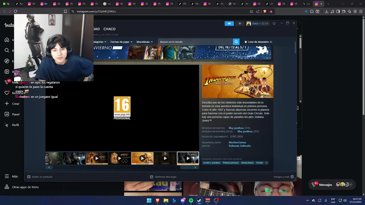
Task: Click the Brave Rewards triangle icon
Action: point(271,11)
